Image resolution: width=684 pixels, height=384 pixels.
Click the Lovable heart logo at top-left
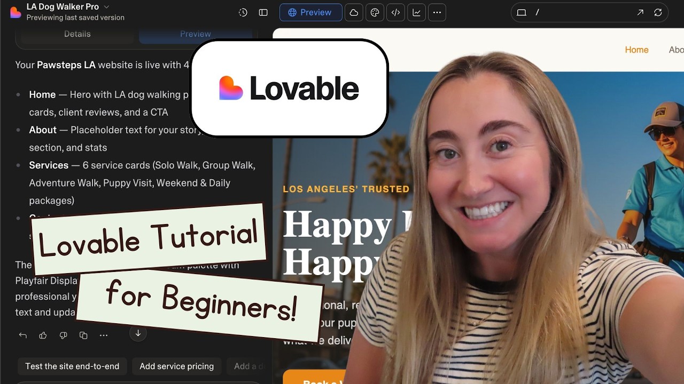click(x=15, y=12)
